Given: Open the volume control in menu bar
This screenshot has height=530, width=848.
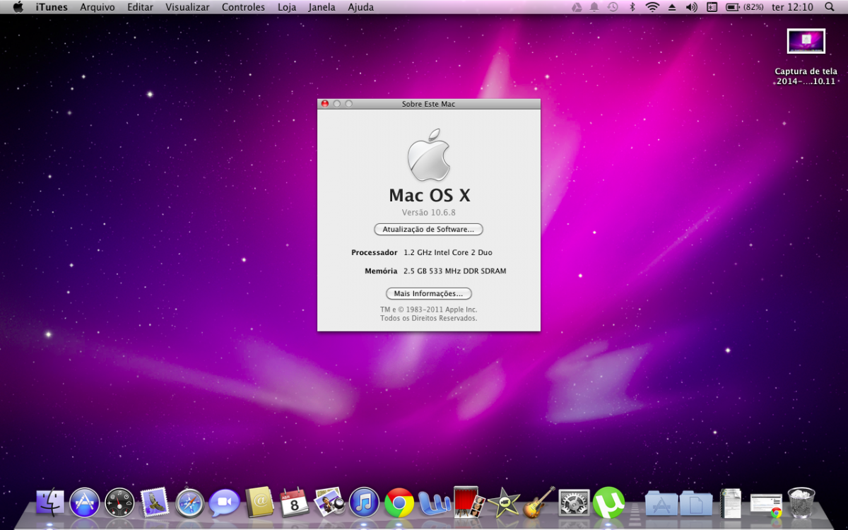Looking at the screenshot, I should [x=691, y=7].
